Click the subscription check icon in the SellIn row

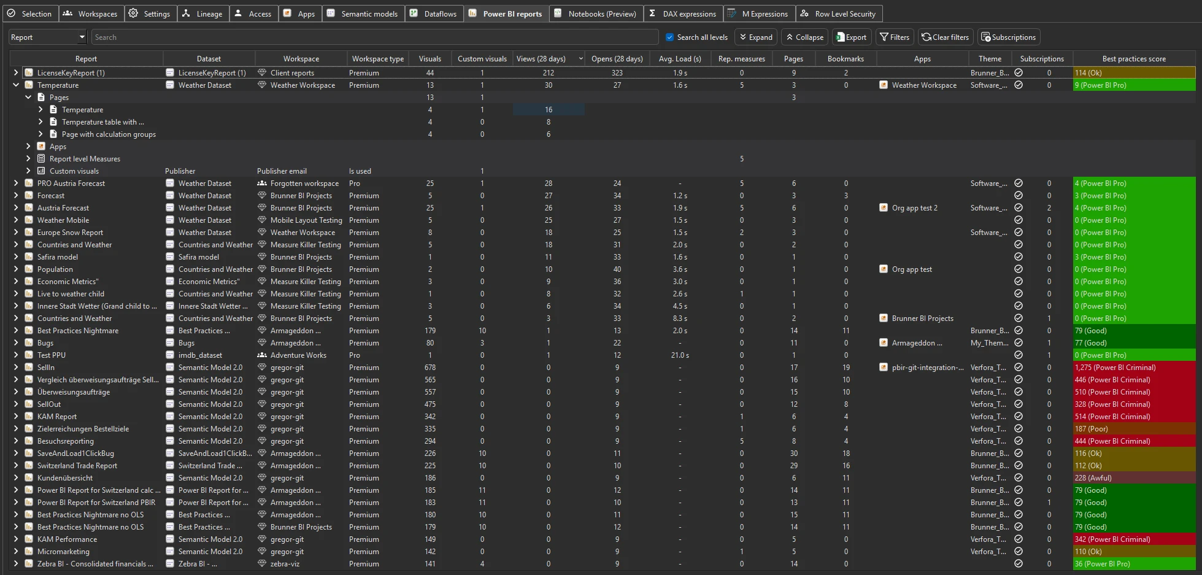pyautogui.click(x=1019, y=367)
